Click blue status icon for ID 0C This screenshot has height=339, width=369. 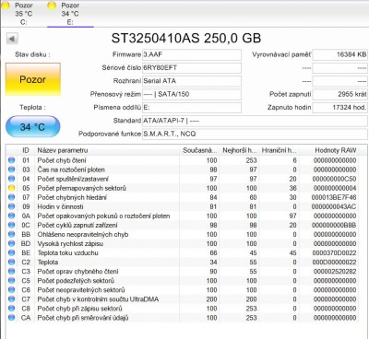point(11,225)
